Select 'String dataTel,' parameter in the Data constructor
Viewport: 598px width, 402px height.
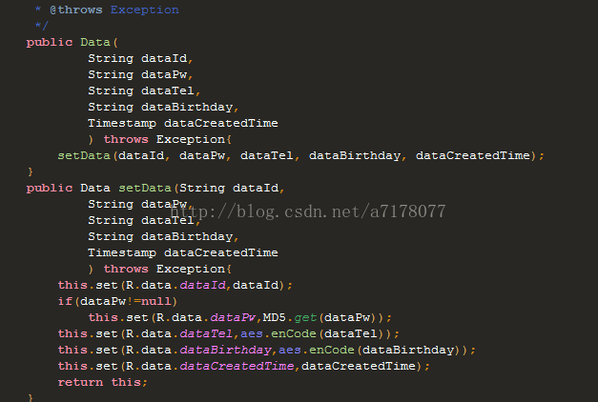144,91
